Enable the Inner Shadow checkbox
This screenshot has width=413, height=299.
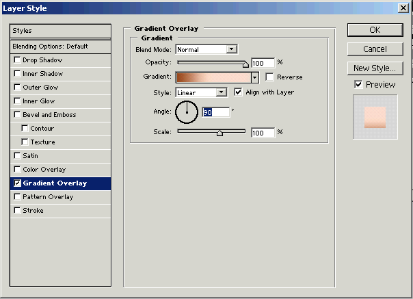[17, 74]
